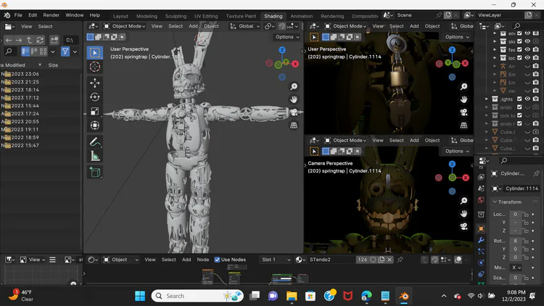Viewport: 544px width, 306px height.
Task: Click pan hand icon in left viewport
Action: pyautogui.click(x=294, y=99)
